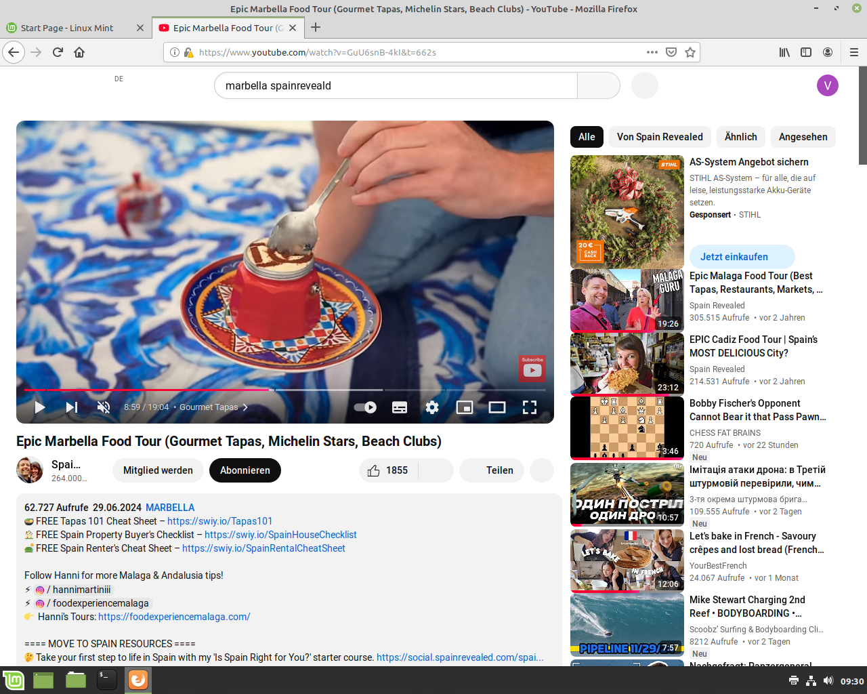Open network icon in system tray
This screenshot has width=867, height=694.
tap(811, 680)
